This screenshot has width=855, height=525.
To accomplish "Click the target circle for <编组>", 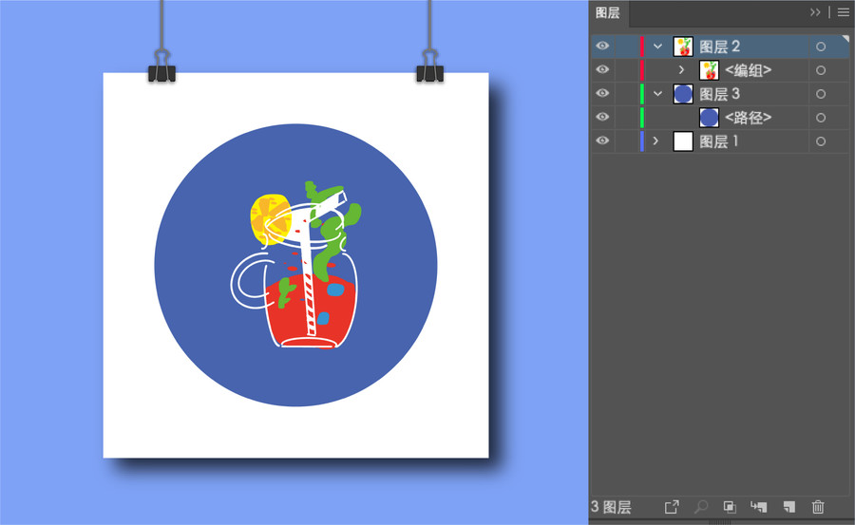I will (x=821, y=70).
